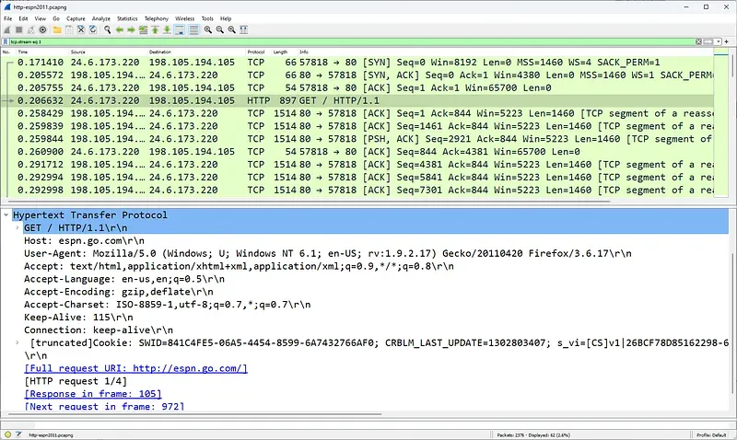Expand the GET / HTTP/1.1 request line
The height and width of the screenshot is (440, 737).
point(18,227)
